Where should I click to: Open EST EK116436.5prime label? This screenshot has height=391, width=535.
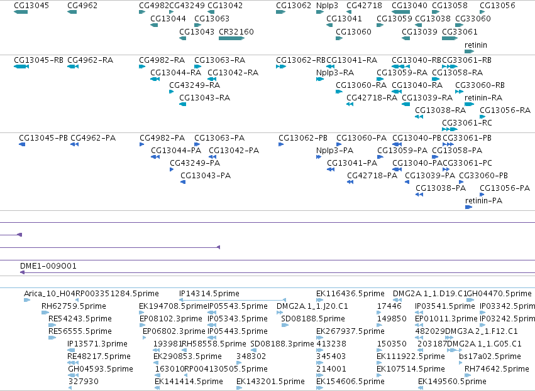pyautogui.click(x=350, y=294)
